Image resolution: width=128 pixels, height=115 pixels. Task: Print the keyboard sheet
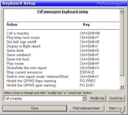point(86,108)
